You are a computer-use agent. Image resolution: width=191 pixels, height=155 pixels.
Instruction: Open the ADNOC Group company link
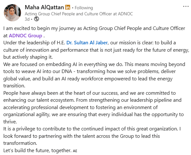(x=25, y=35)
